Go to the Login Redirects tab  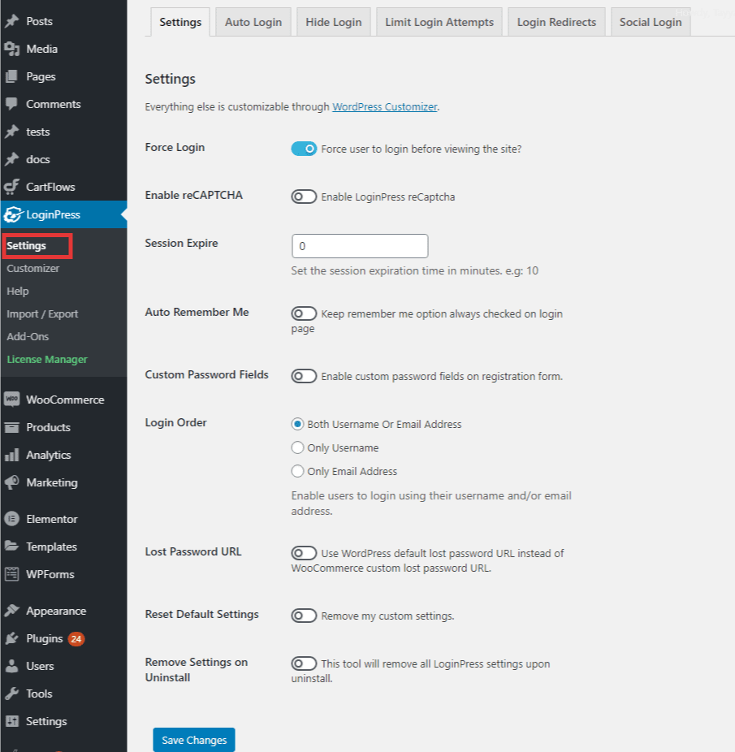click(x=556, y=22)
